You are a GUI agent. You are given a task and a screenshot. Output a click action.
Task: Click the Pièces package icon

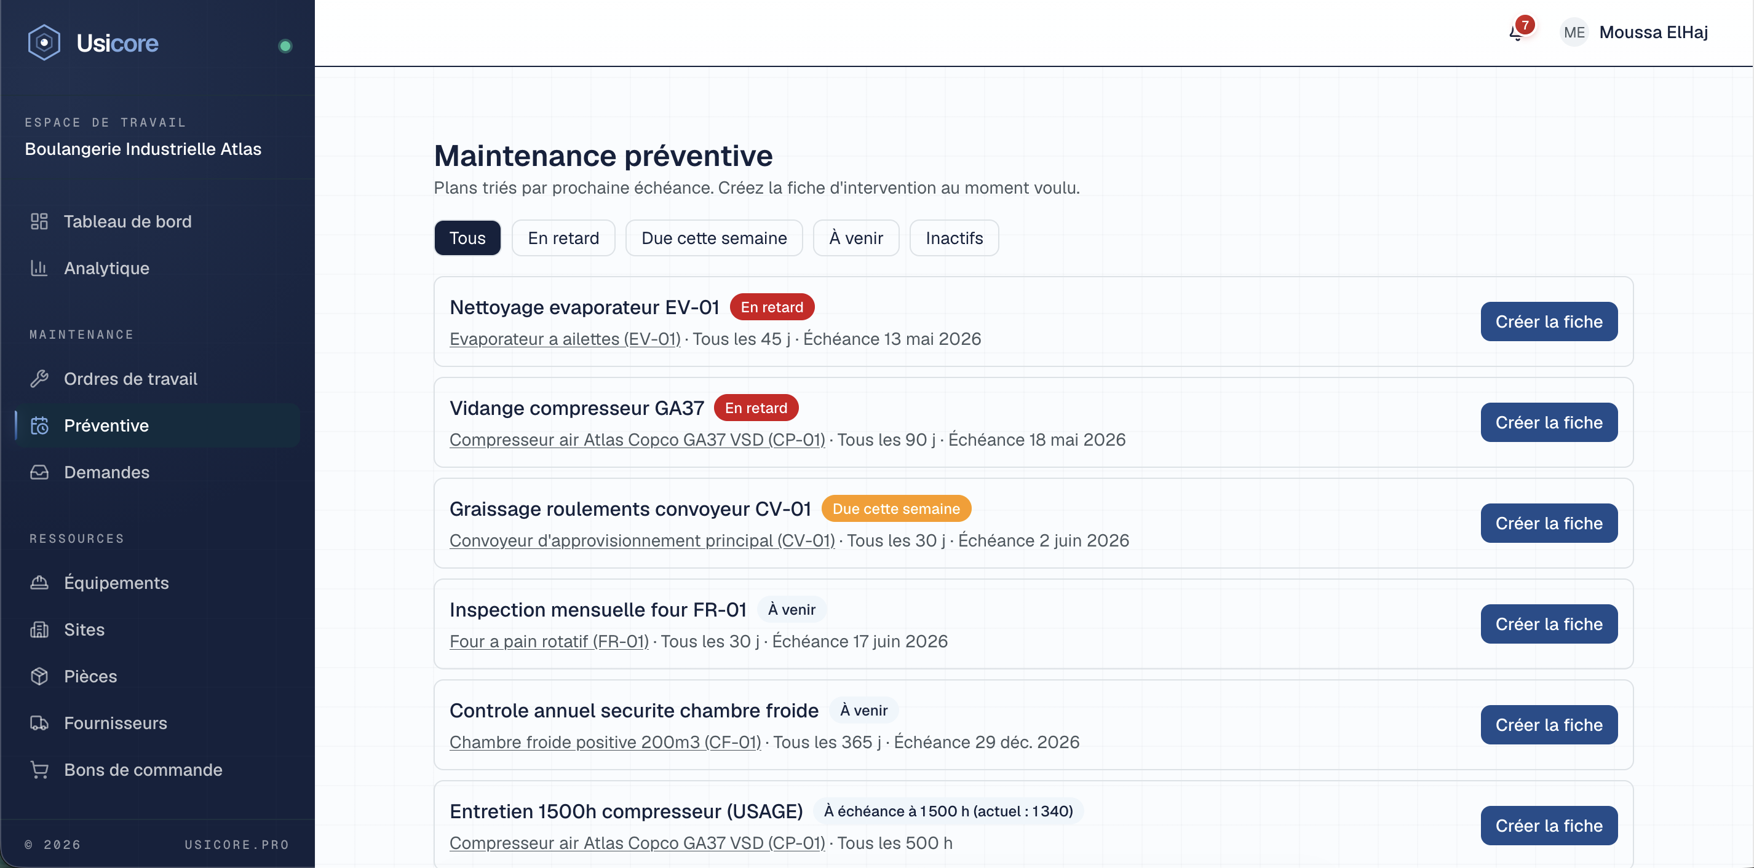point(39,676)
